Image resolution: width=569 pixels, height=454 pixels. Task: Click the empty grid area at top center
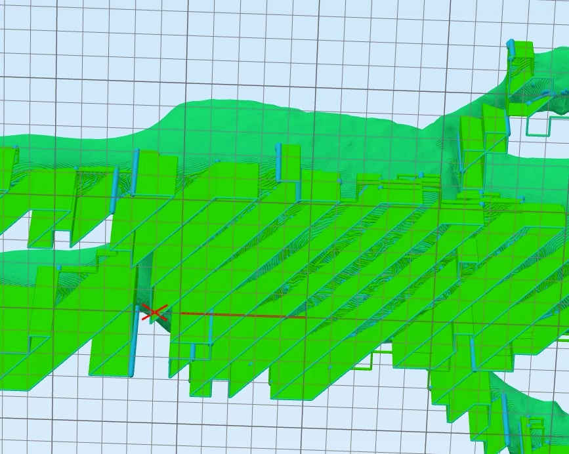coord(282,46)
